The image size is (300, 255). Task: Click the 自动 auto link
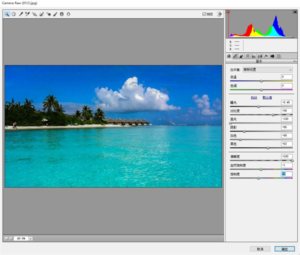pyautogui.click(x=254, y=97)
